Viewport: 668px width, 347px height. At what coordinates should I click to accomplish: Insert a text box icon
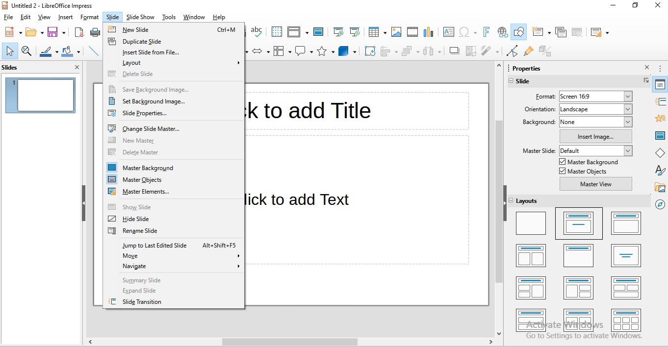[448, 32]
